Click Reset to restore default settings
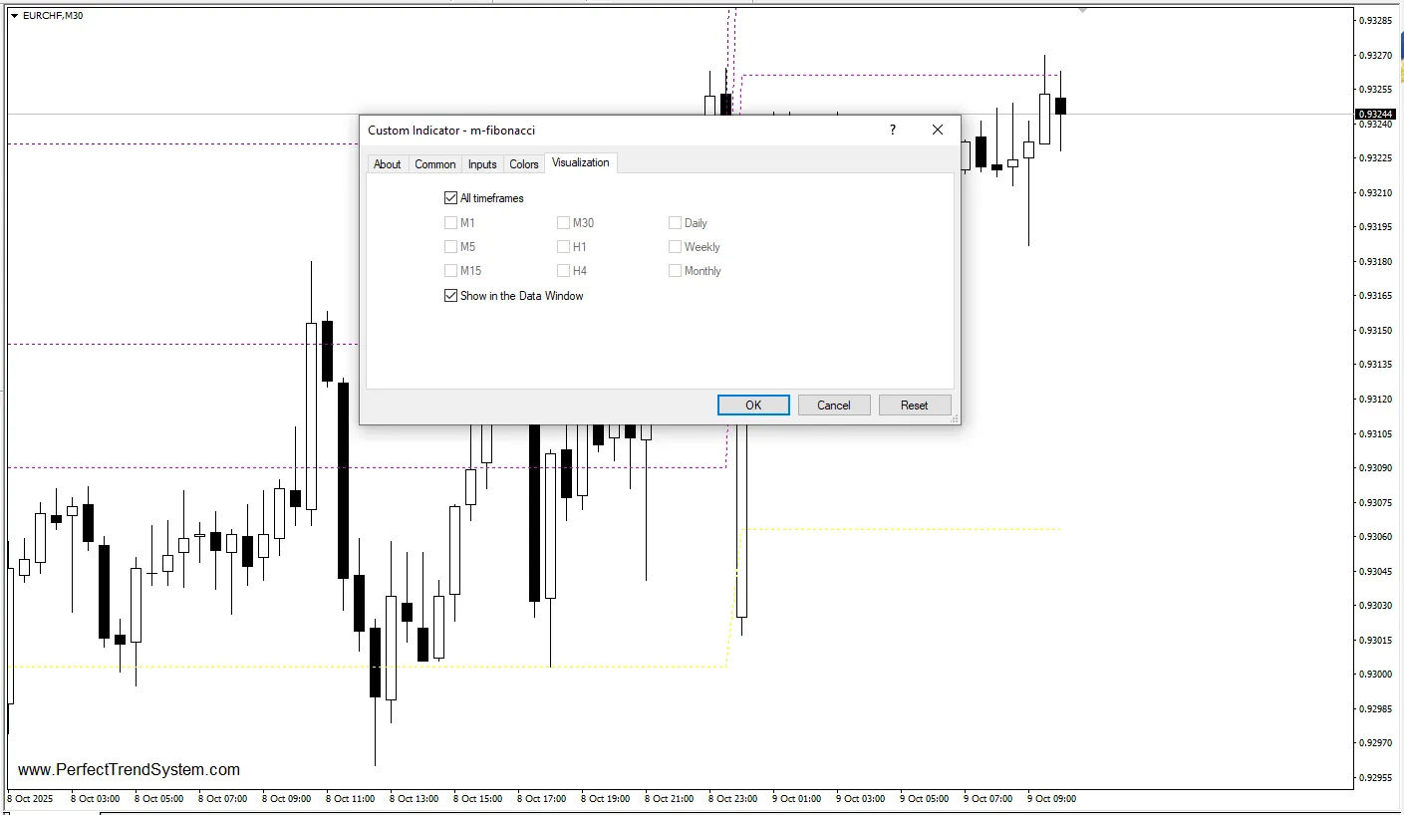 [914, 405]
